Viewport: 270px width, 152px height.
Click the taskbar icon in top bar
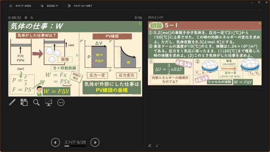pos(11,5)
